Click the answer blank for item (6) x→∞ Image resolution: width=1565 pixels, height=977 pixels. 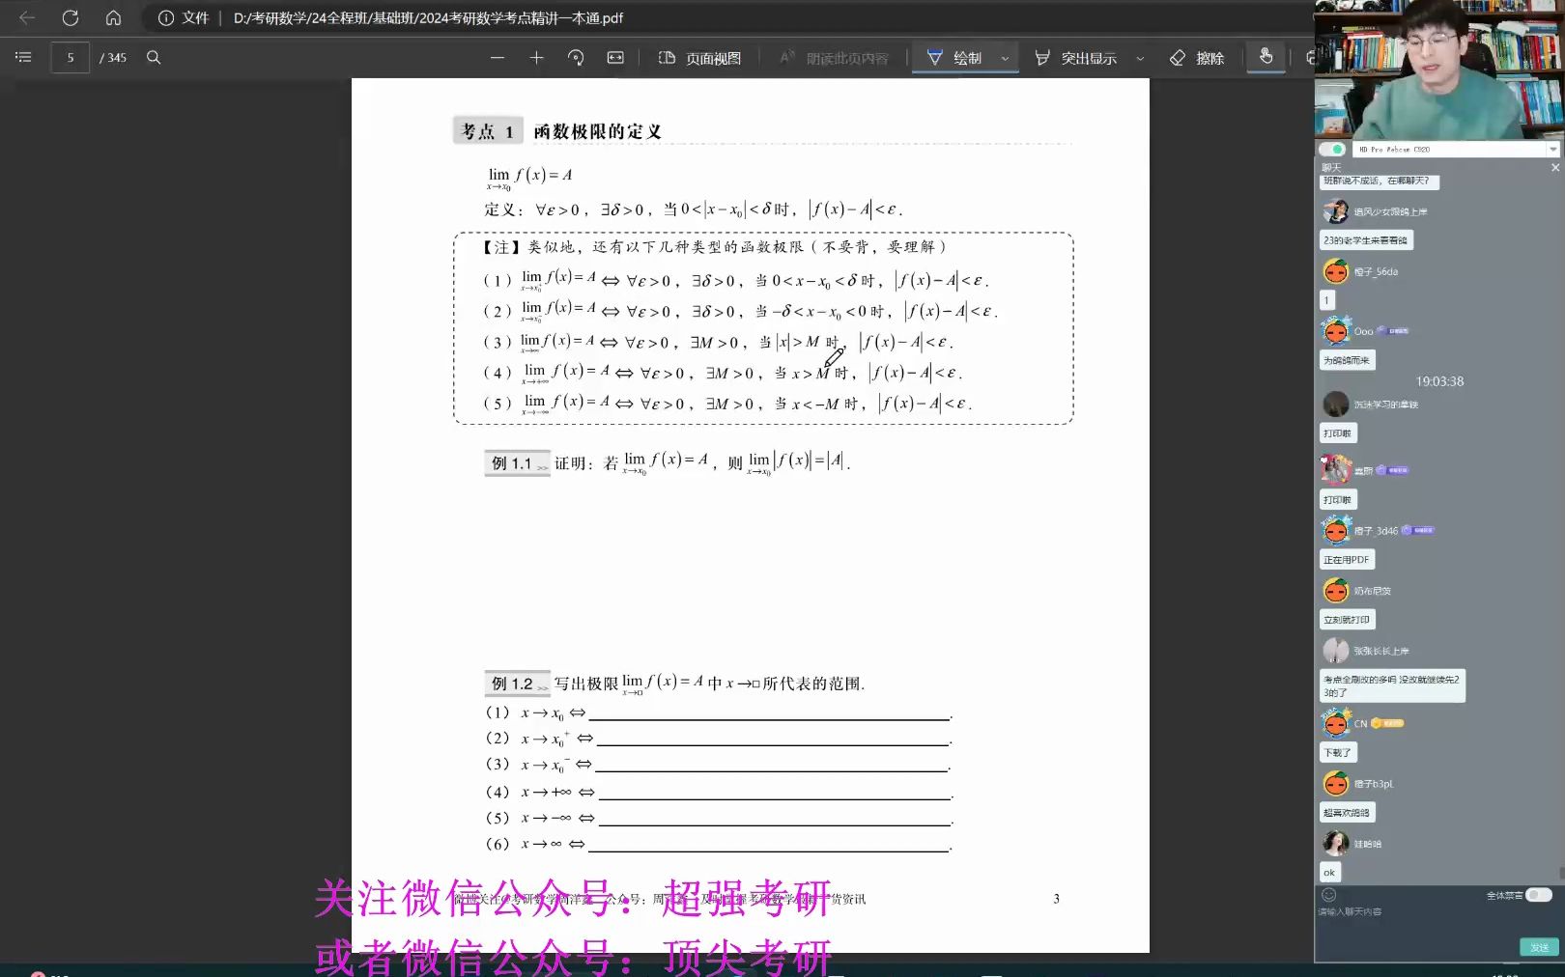tap(769, 845)
